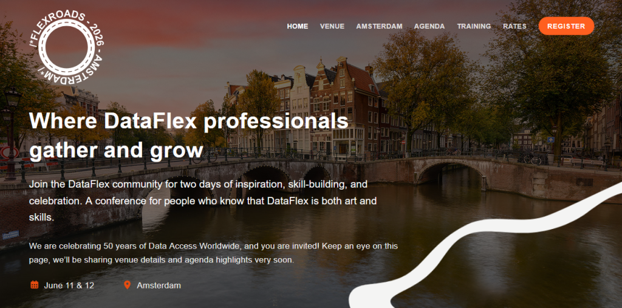Click the orange REGISTER button

[x=566, y=26]
